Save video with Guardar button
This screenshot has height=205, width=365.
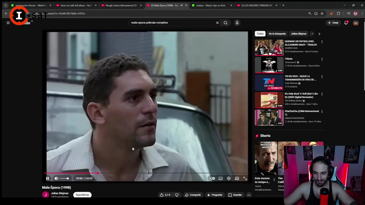coord(235,195)
